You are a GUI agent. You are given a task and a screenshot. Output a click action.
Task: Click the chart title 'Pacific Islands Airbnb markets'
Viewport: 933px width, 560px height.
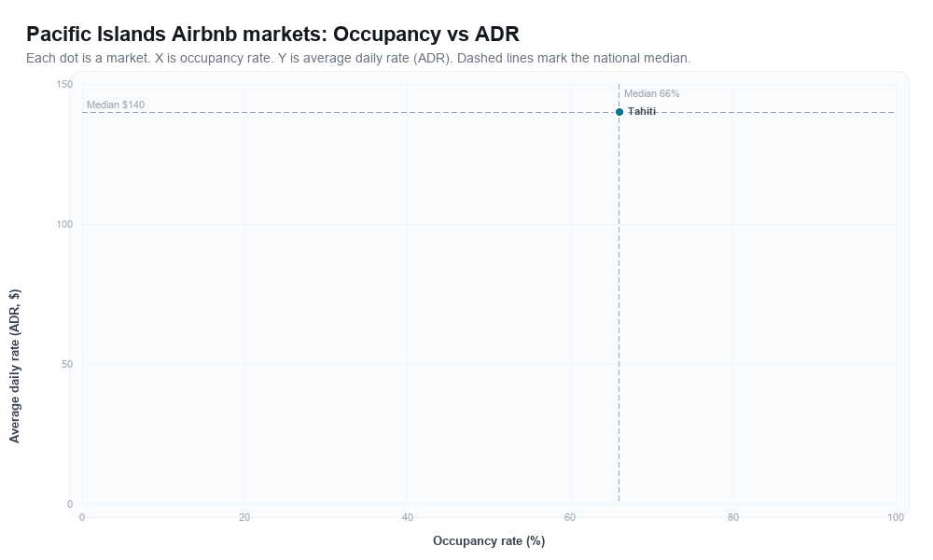pyautogui.click(x=272, y=34)
